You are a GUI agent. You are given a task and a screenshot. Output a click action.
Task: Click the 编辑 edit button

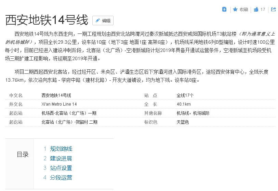pos(103,21)
